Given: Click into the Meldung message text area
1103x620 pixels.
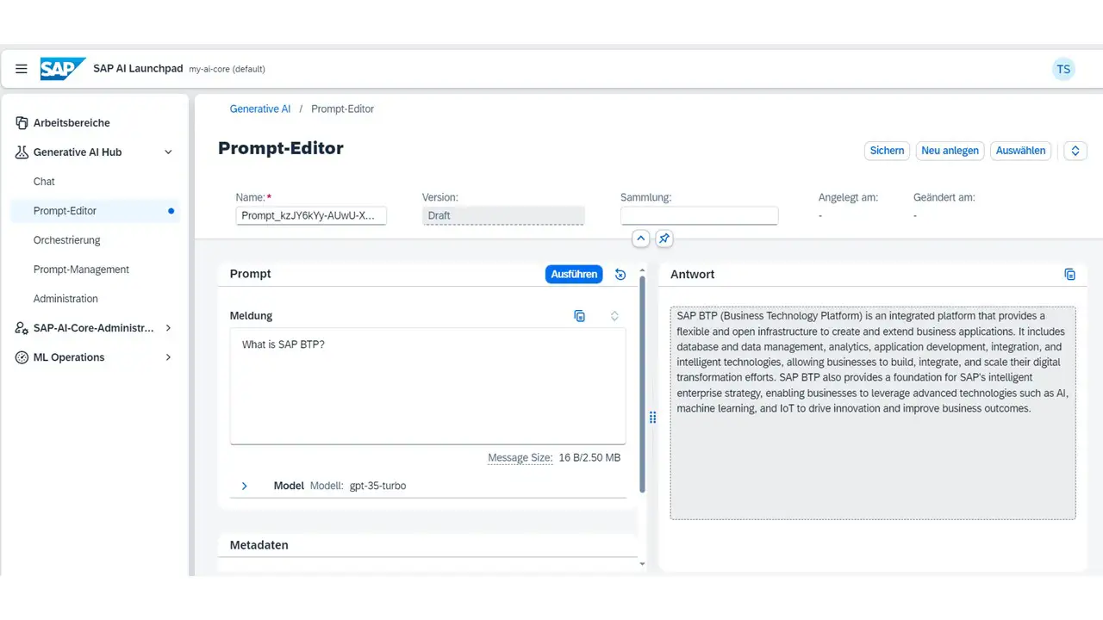Looking at the screenshot, I should pos(427,386).
